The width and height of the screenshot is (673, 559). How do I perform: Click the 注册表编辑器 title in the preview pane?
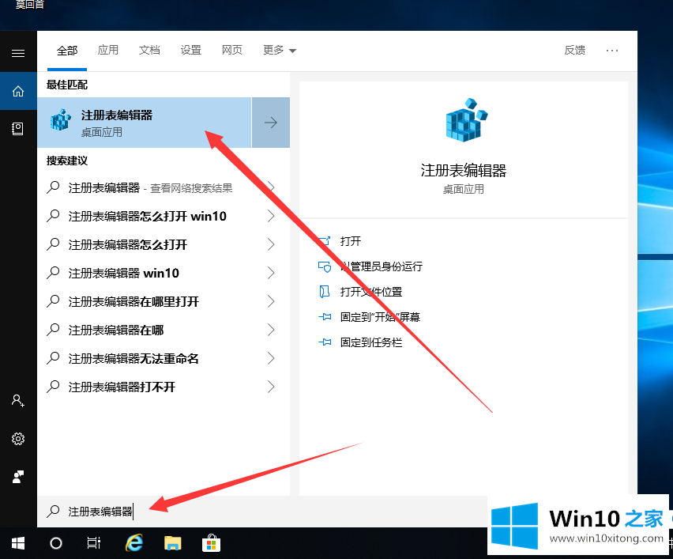[463, 171]
